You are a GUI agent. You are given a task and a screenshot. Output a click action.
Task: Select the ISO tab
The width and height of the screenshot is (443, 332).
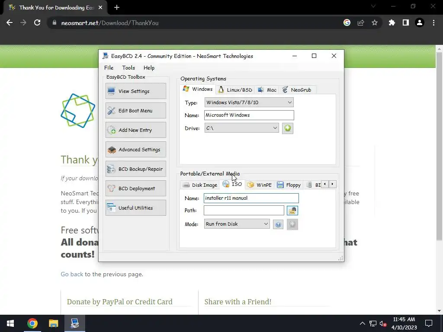[x=232, y=184]
